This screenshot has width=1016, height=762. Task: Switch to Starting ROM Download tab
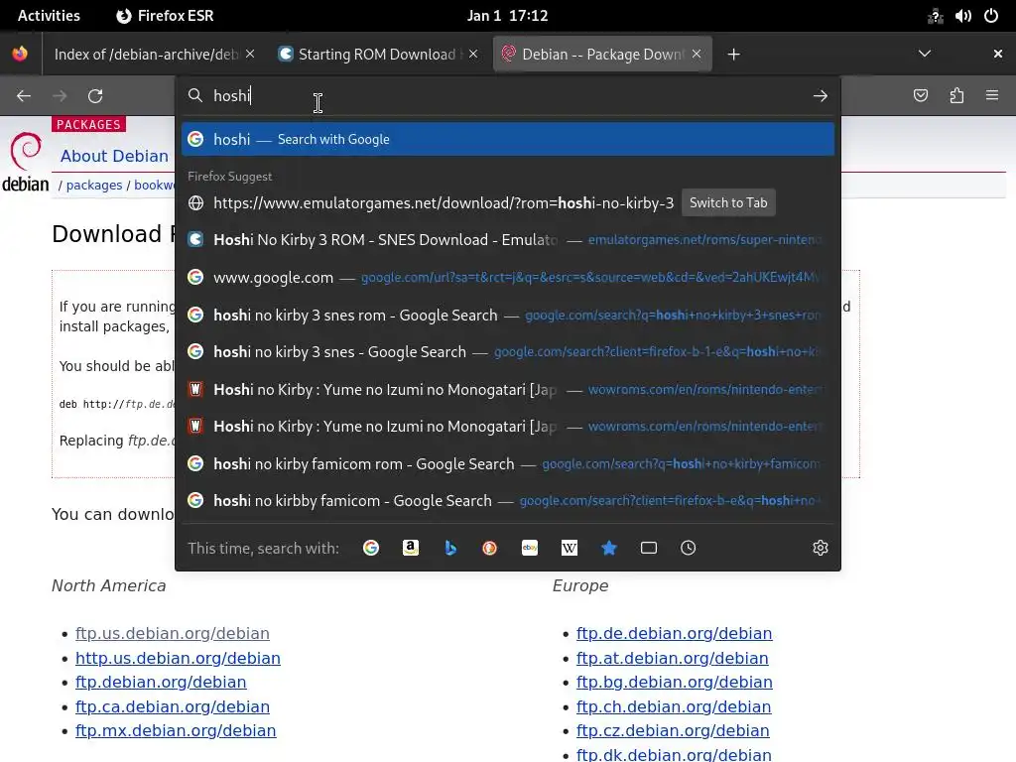[376, 55]
